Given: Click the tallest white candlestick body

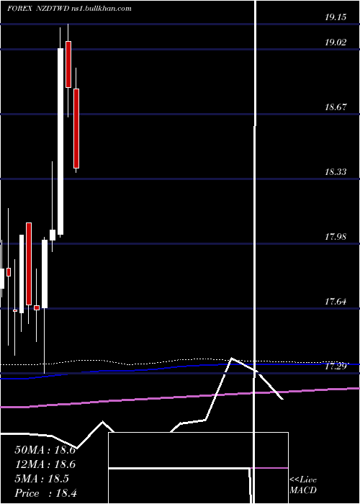Looking at the screenshot, I should (x=60, y=141).
